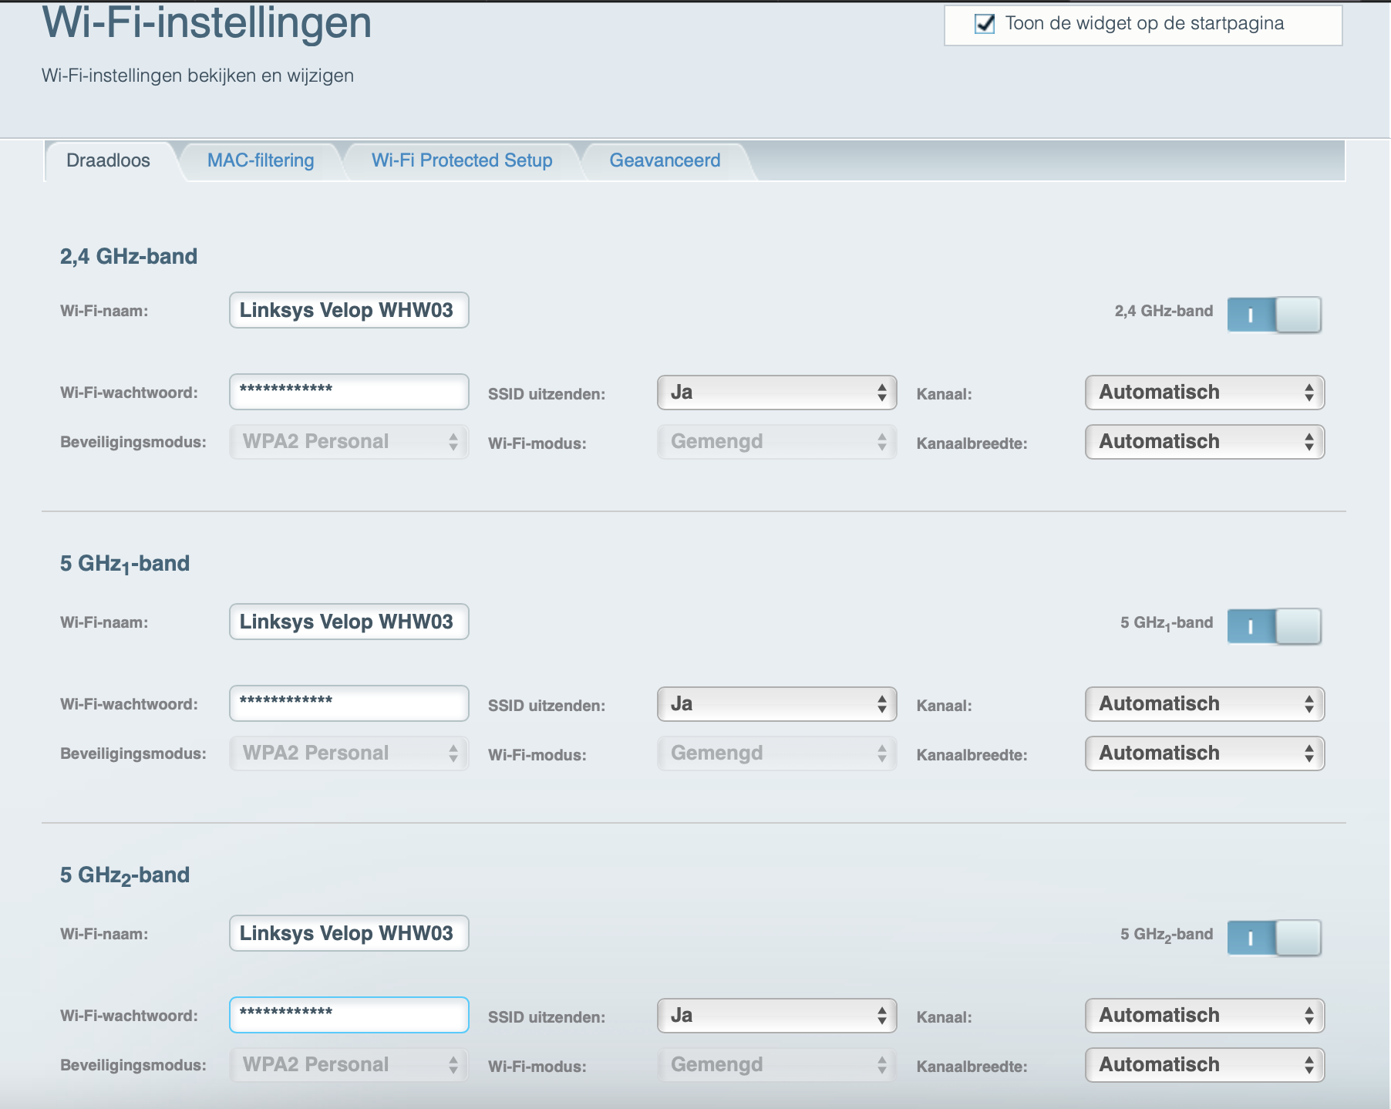Open 2,4 GHz SSID uitzenden dropdown

[x=777, y=393]
